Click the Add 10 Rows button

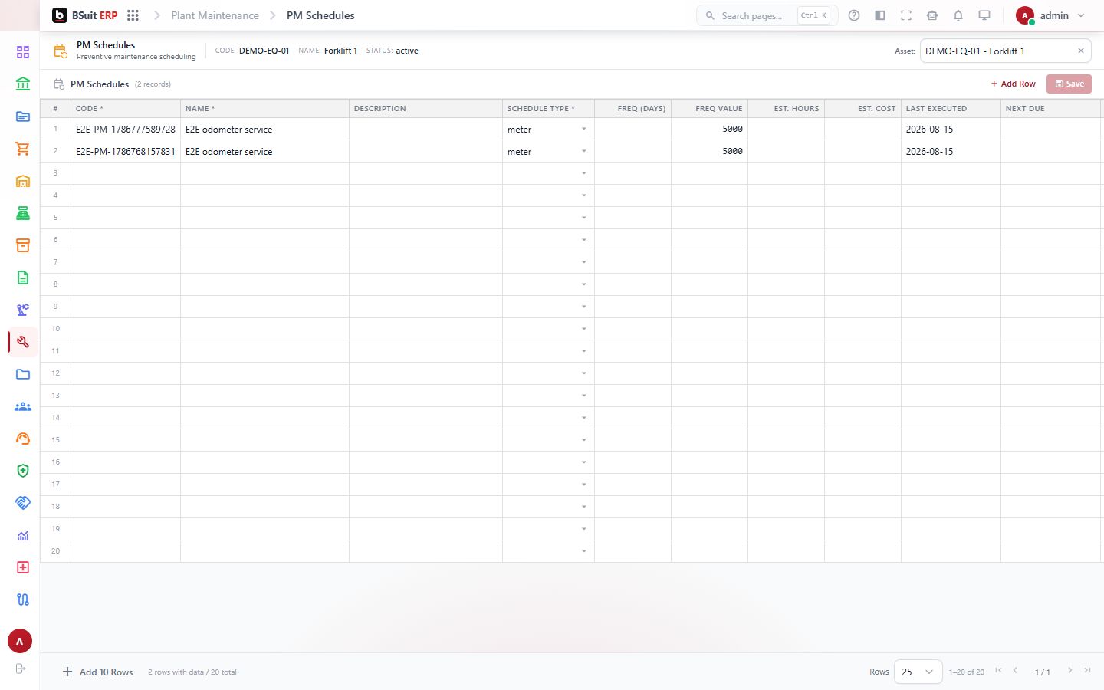(97, 672)
